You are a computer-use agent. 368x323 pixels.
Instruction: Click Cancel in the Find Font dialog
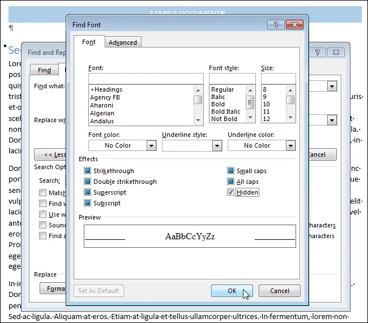click(280, 291)
